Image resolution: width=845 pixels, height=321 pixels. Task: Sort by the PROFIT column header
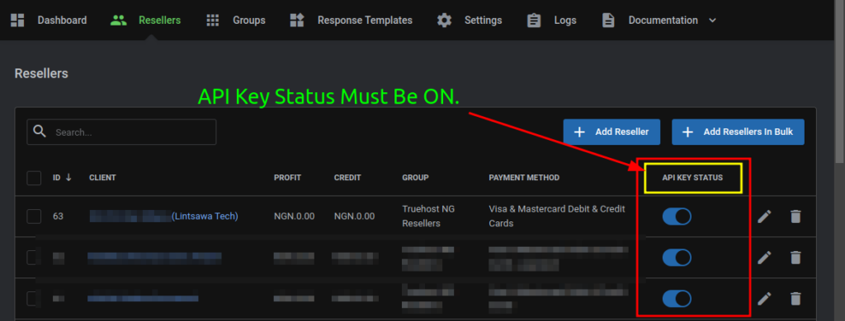287,178
